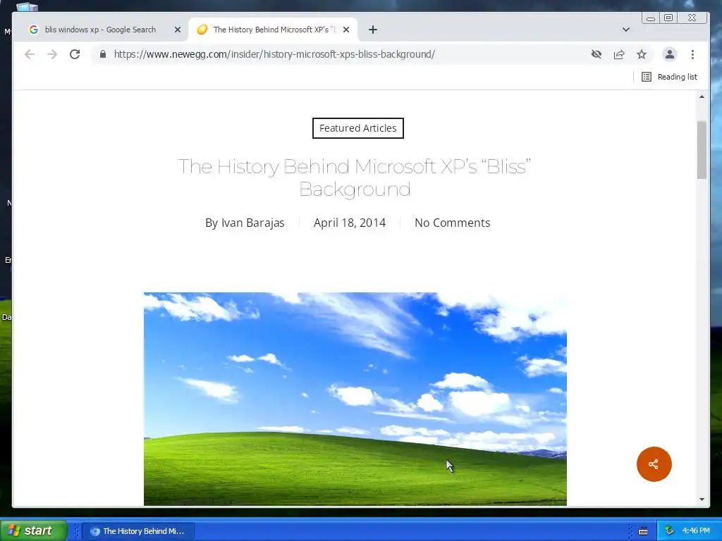722x541 pixels.
Task: Close the History Behind Microsoft XP's tab
Action: pyautogui.click(x=346, y=30)
